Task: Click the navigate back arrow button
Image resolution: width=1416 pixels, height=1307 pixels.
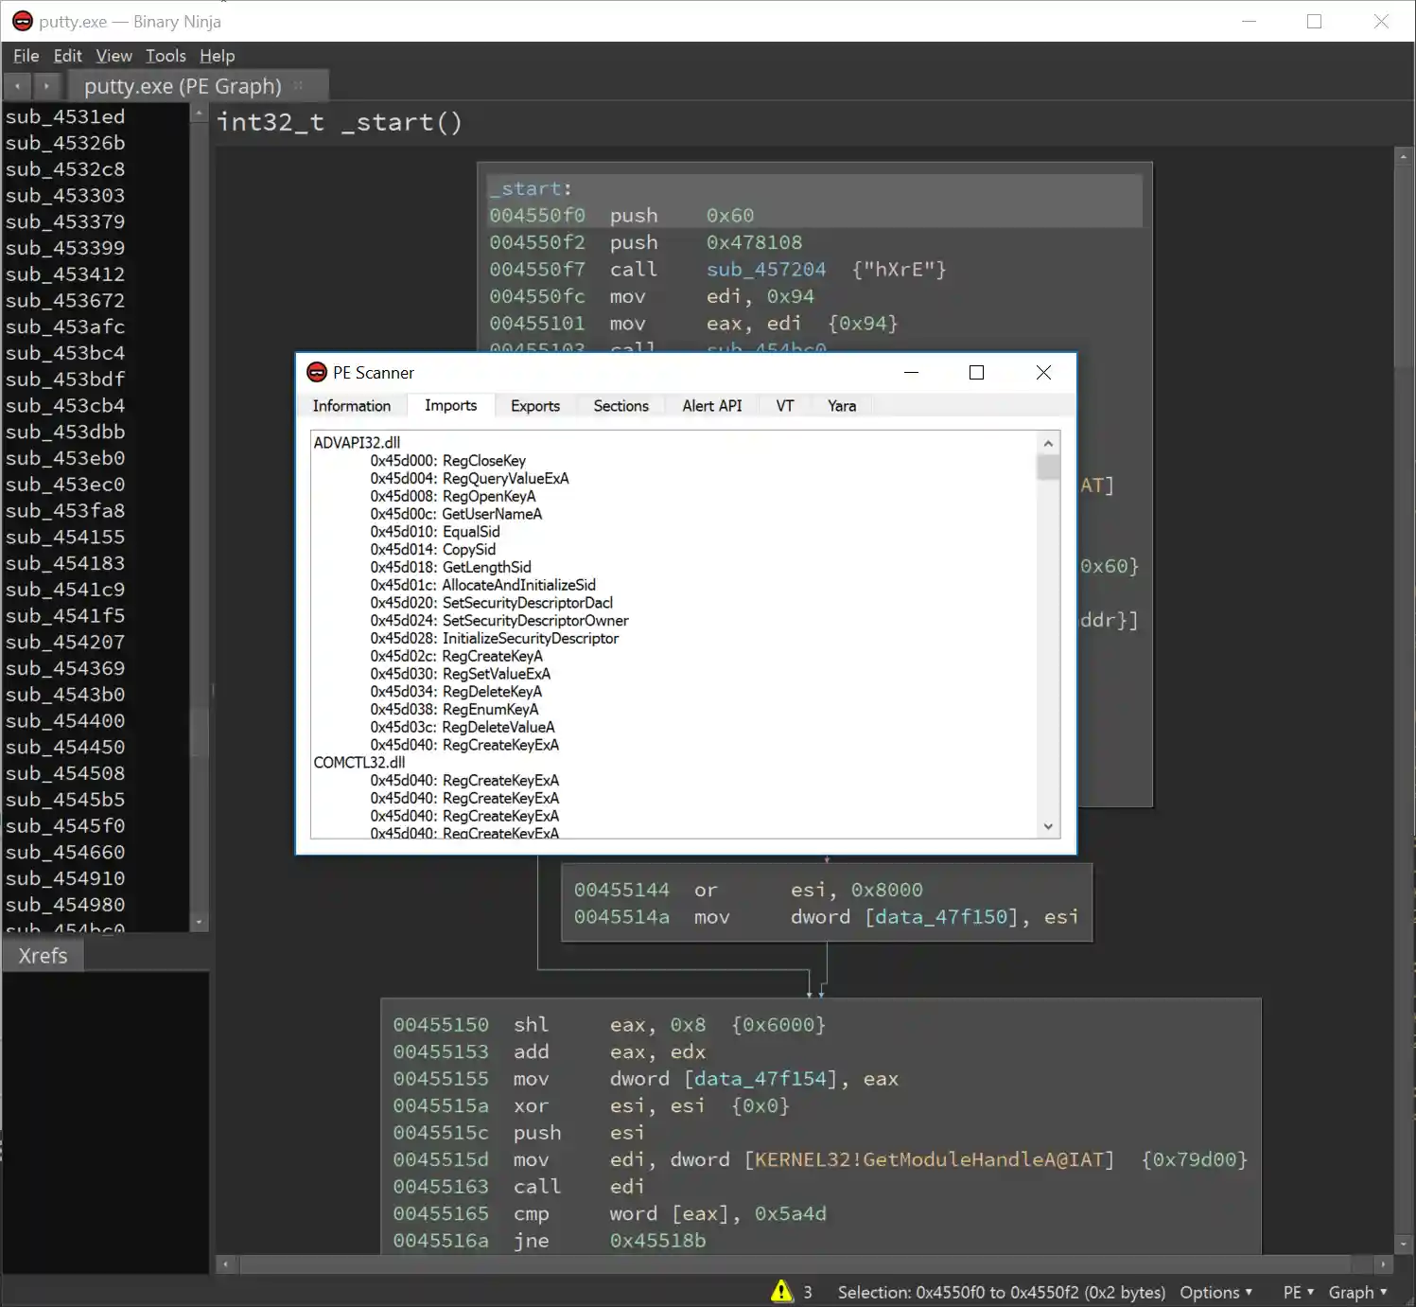Action: (x=17, y=86)
